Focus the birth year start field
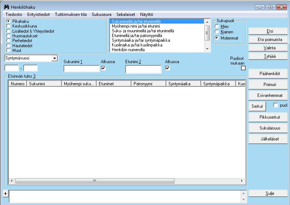This screenshot has height=205, width=290. (12, 68)
